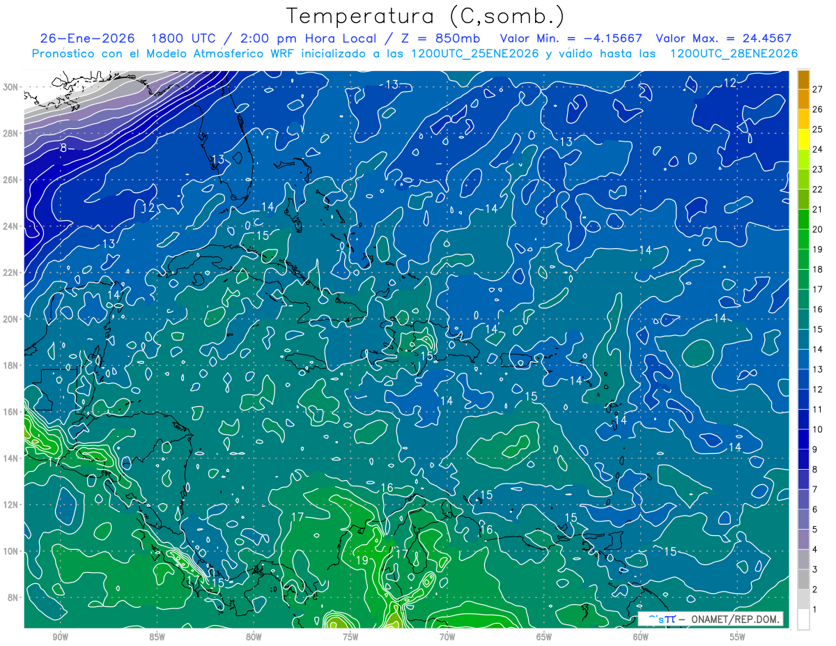Click the 'Valor Max. = 24.4567' value

[x=724, y=38]
